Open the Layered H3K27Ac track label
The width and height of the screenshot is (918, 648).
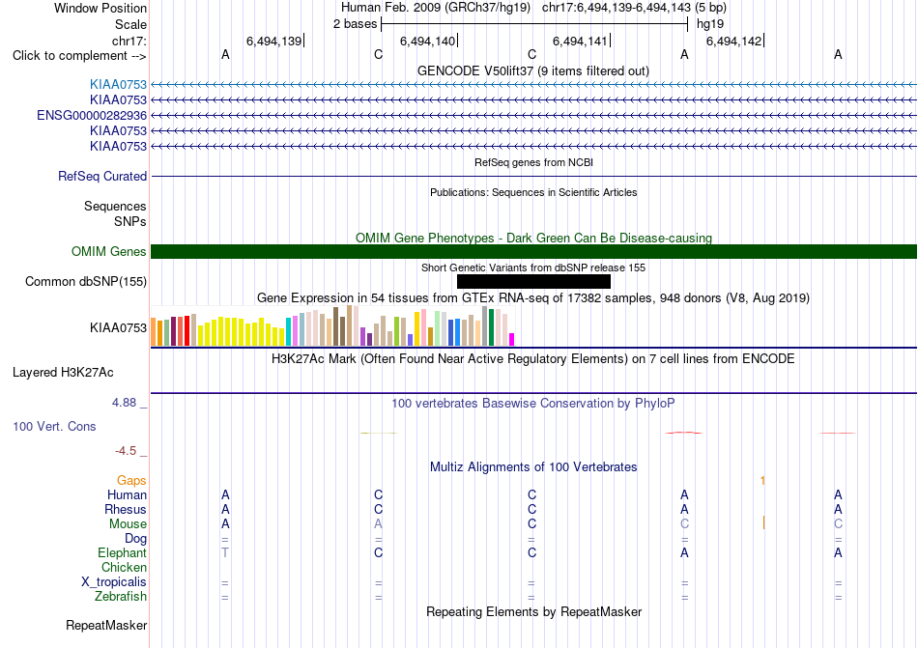tap(63, 373)
